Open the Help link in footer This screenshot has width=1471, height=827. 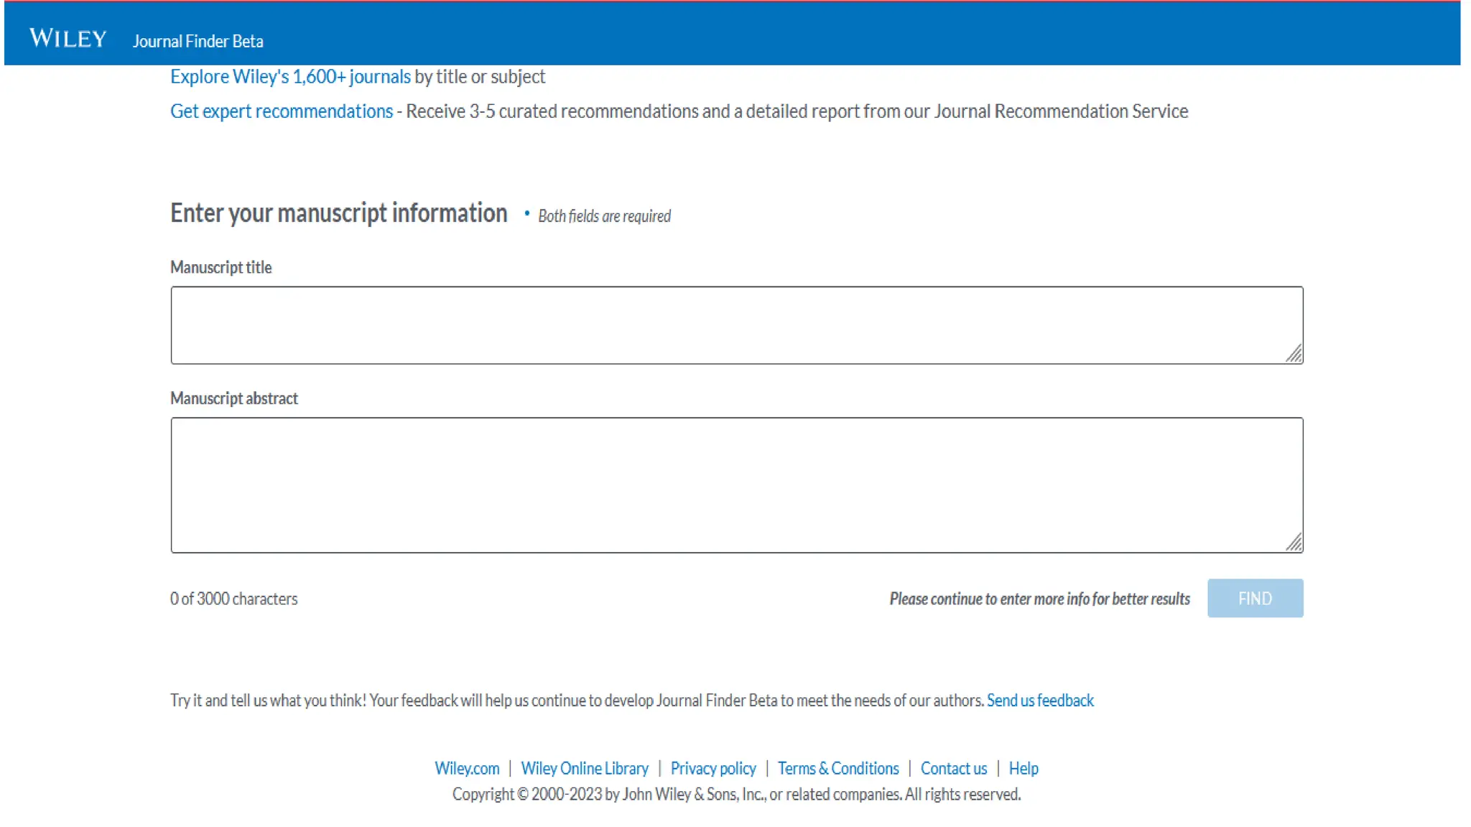click(x=1023, y=769)
